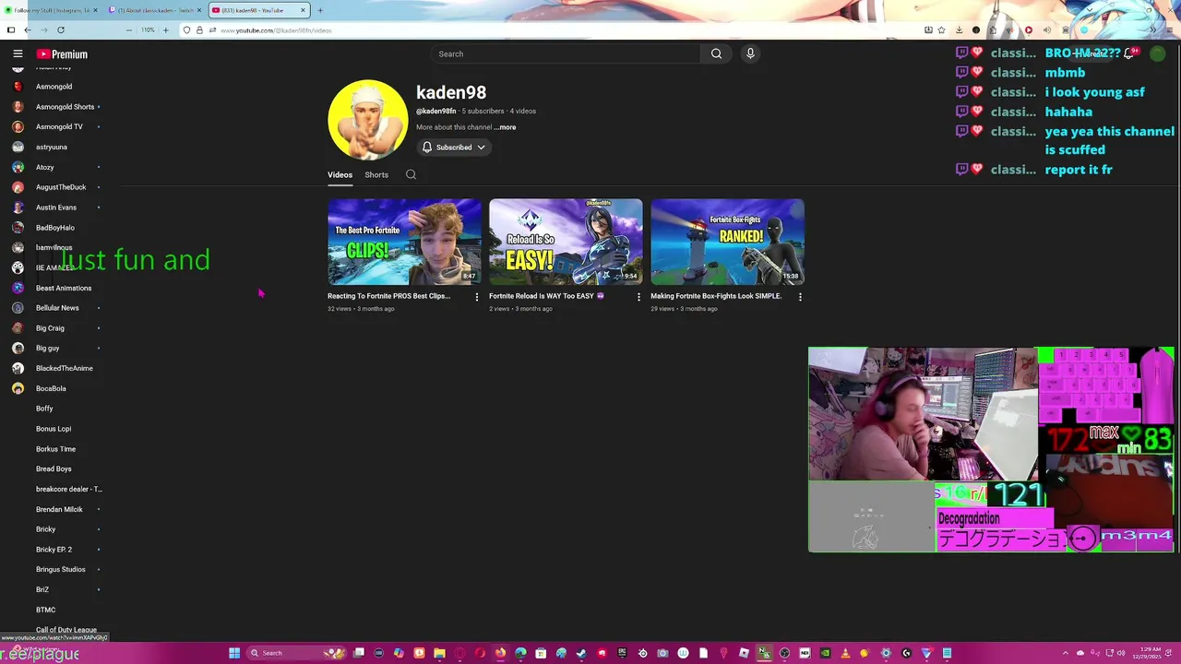1181x664 pixels.
Task: Open Reacting To Fortnite PROS video title
Action: pos(388,296)
